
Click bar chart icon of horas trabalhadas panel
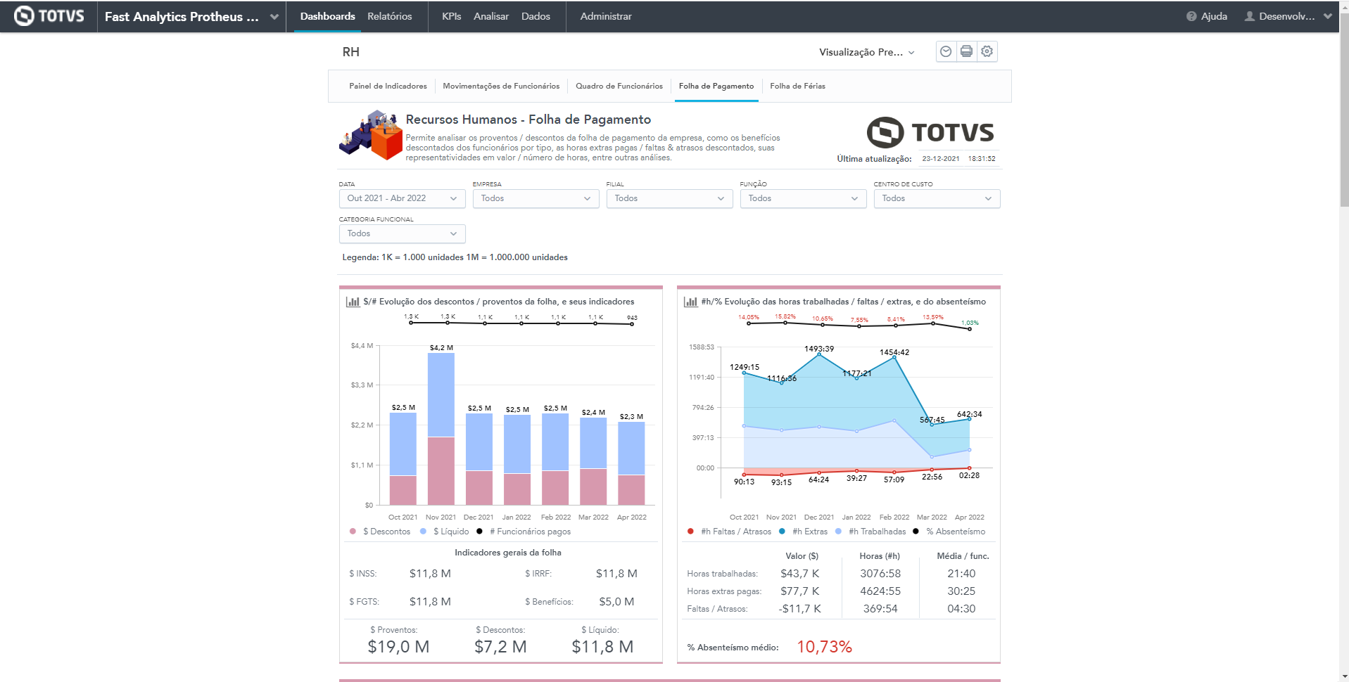(690, 302)
